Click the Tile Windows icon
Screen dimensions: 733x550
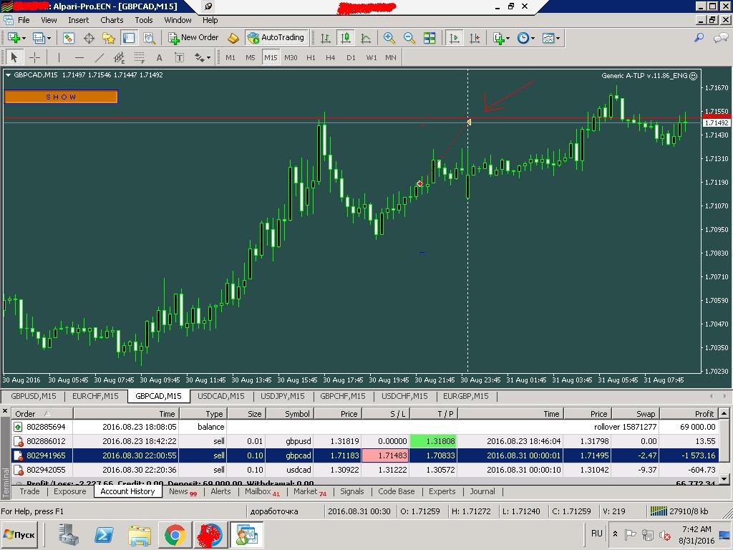tap(429, 38)
